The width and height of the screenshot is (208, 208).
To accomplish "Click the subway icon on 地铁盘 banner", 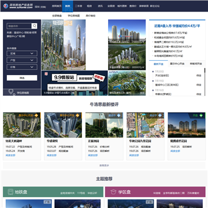I will pyautogui.click(x=10, y=192).
